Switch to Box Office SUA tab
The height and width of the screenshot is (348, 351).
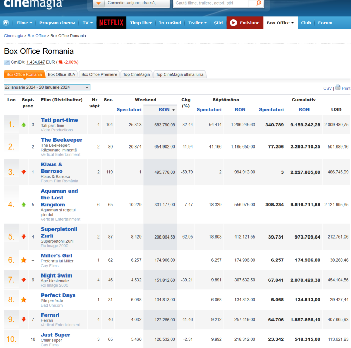coord(62,75)
